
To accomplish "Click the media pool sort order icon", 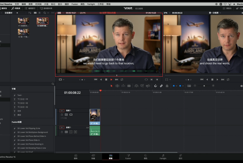I will (x=30, y=13).
